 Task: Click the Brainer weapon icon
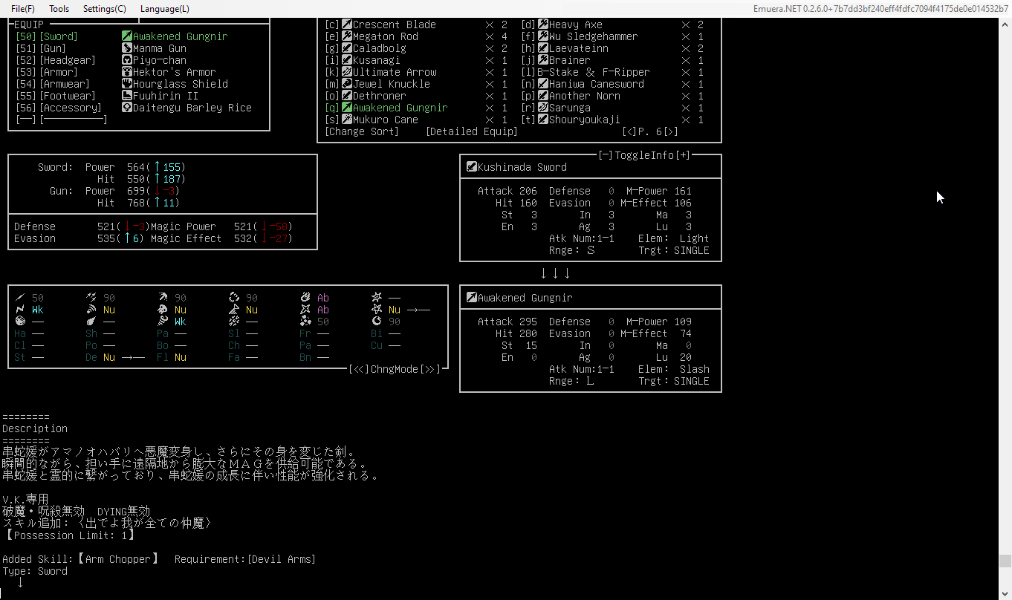(x=543, y=60)
